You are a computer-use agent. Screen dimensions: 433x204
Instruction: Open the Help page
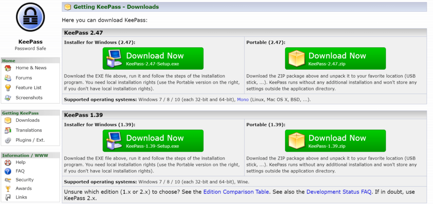click(20, 162)
